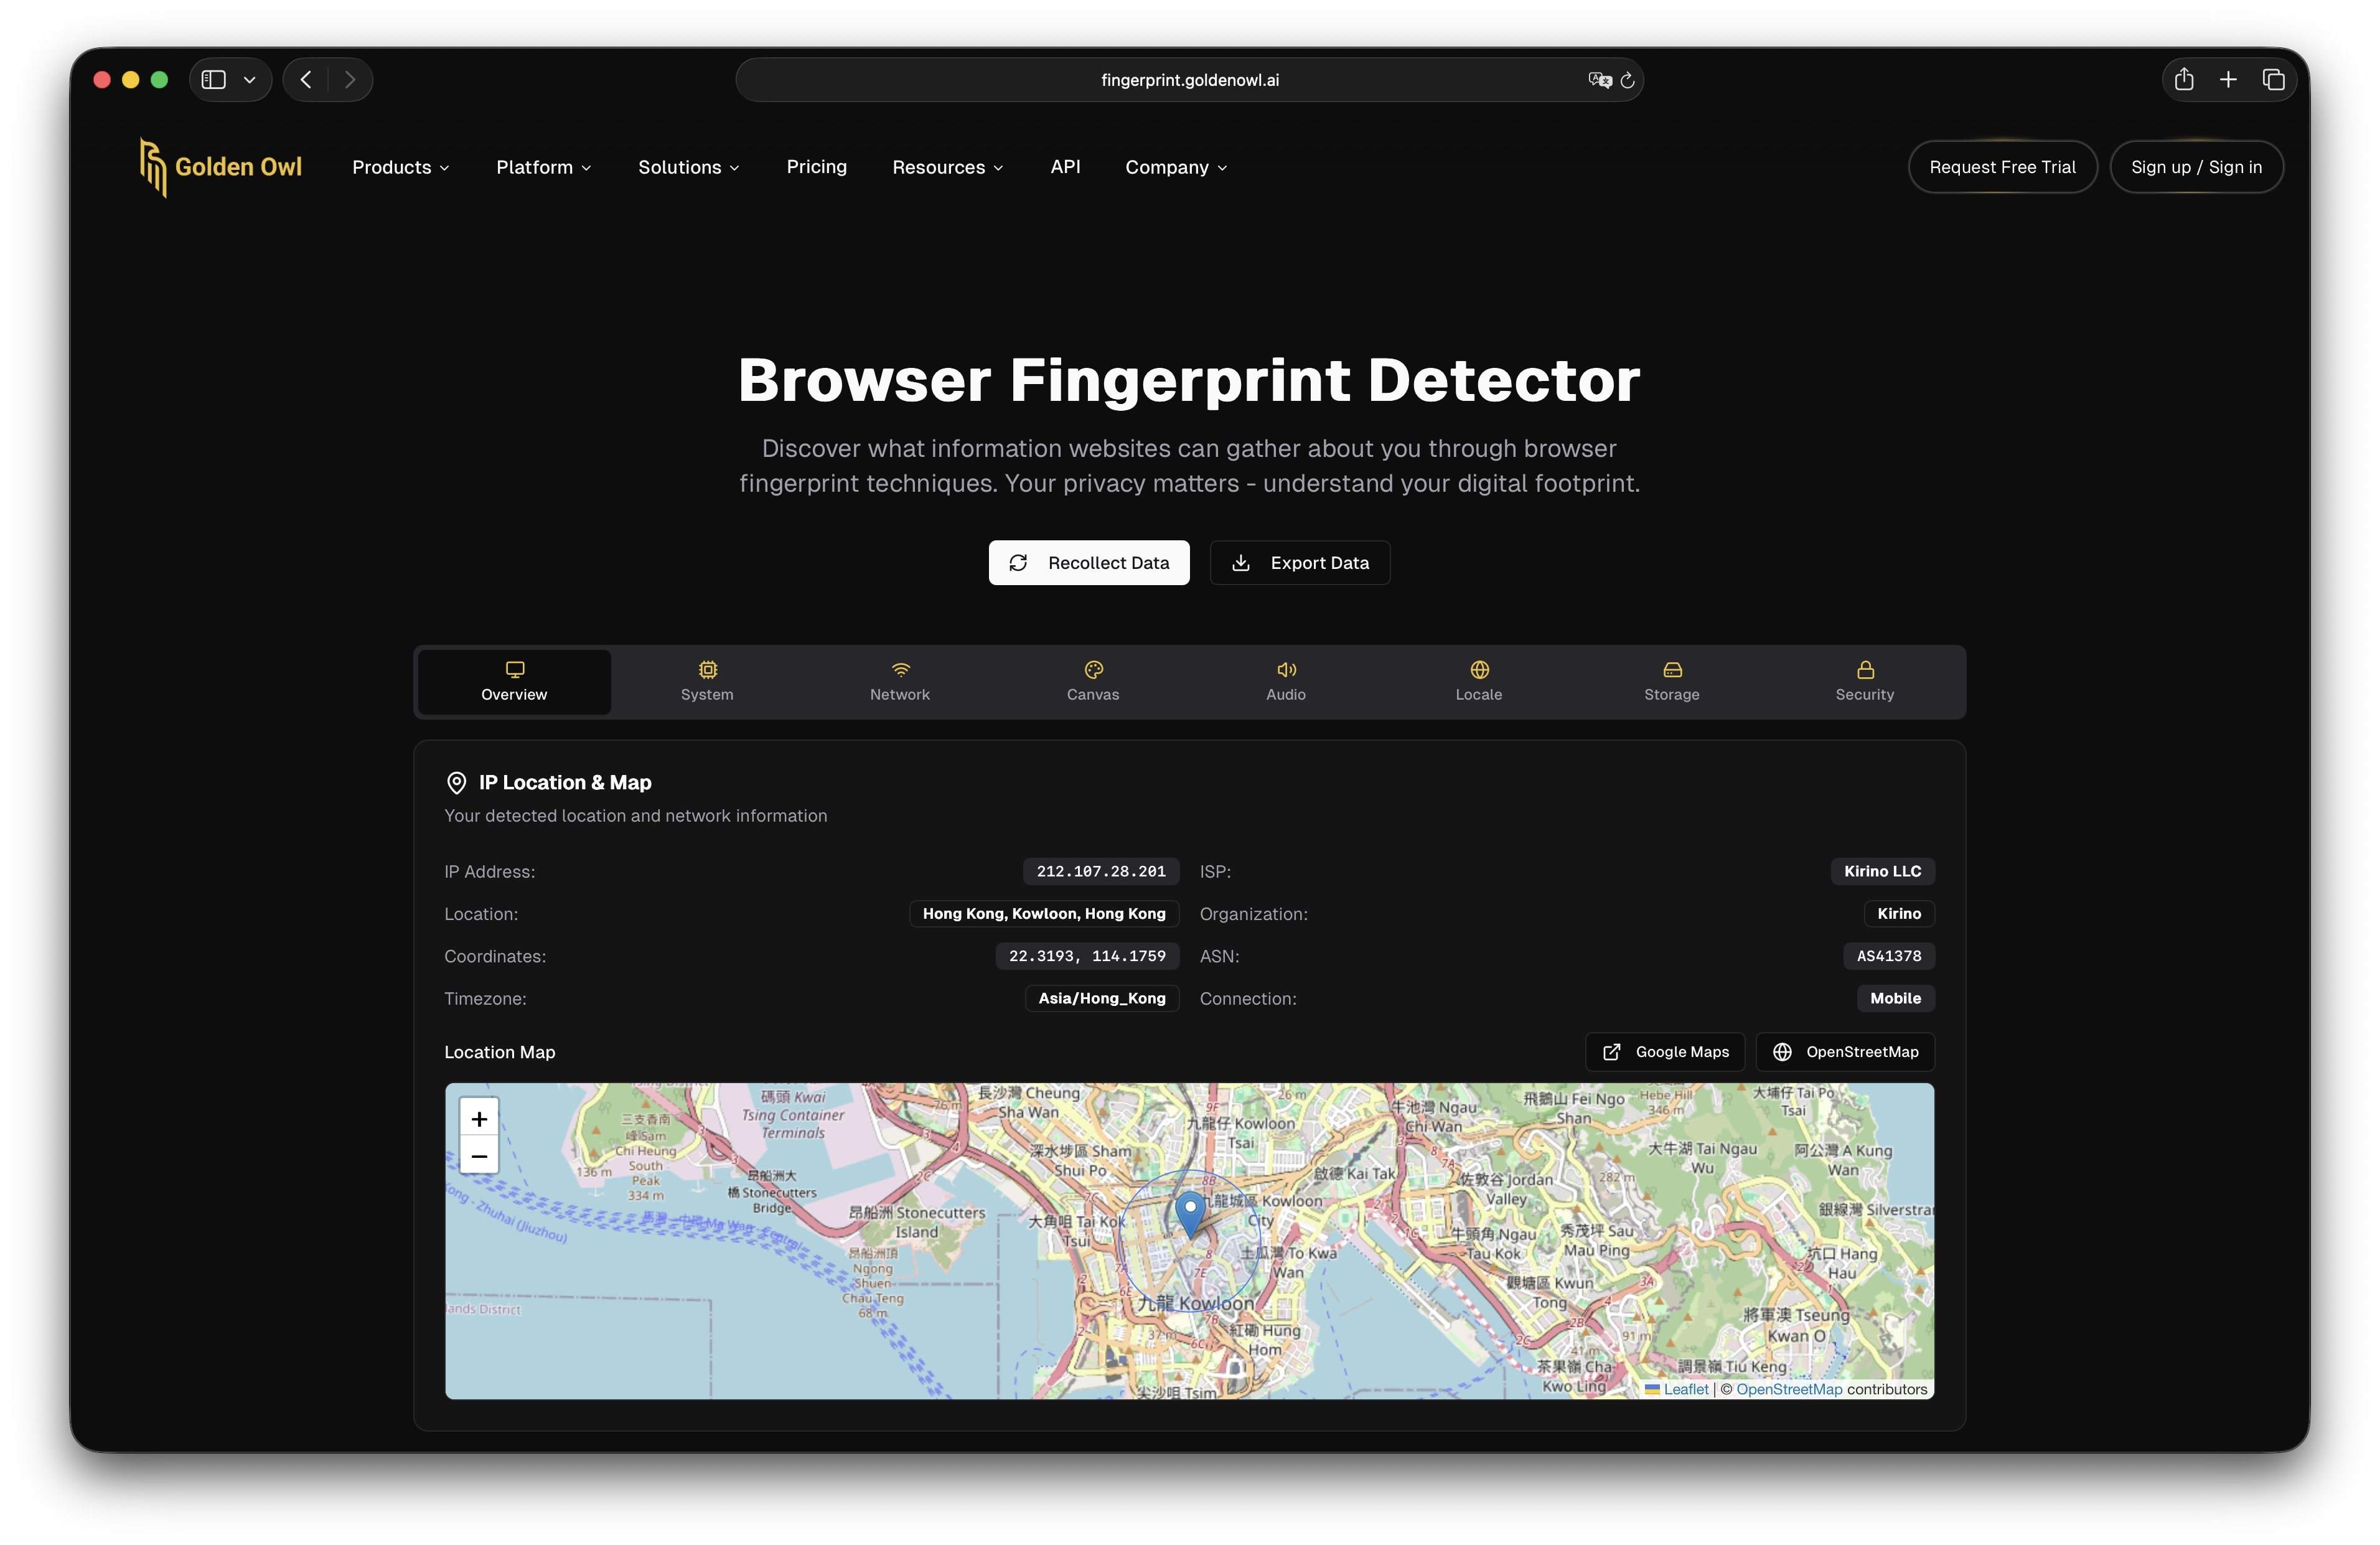
Task: Click the Golden Owl logo
Action: coord(221,167)
